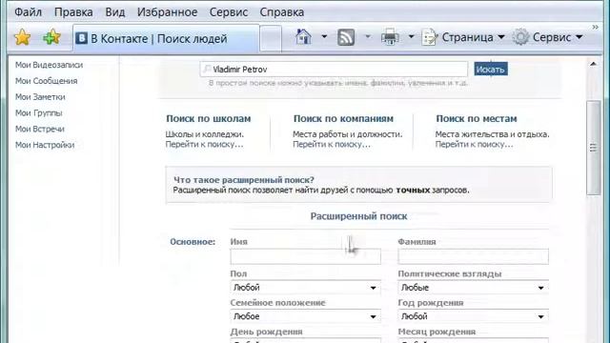The width and height of the screenshot is (610, 343).
Task: Click the Фамилия input field
Action: 473,256
